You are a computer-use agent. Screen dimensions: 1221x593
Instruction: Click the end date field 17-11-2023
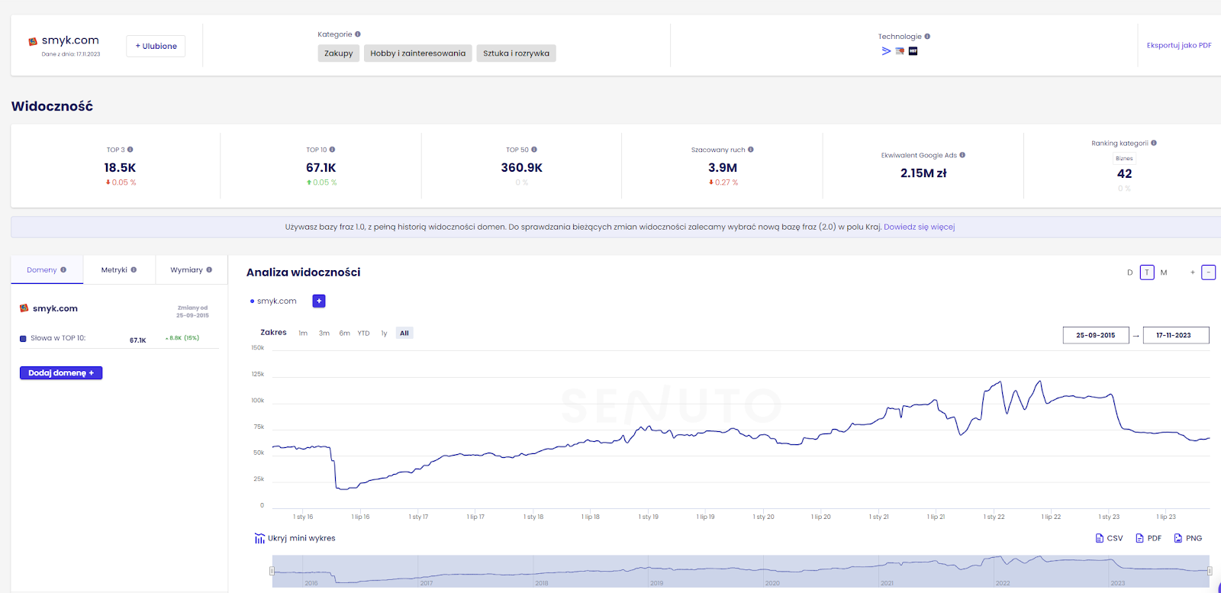click(1176, 335)
